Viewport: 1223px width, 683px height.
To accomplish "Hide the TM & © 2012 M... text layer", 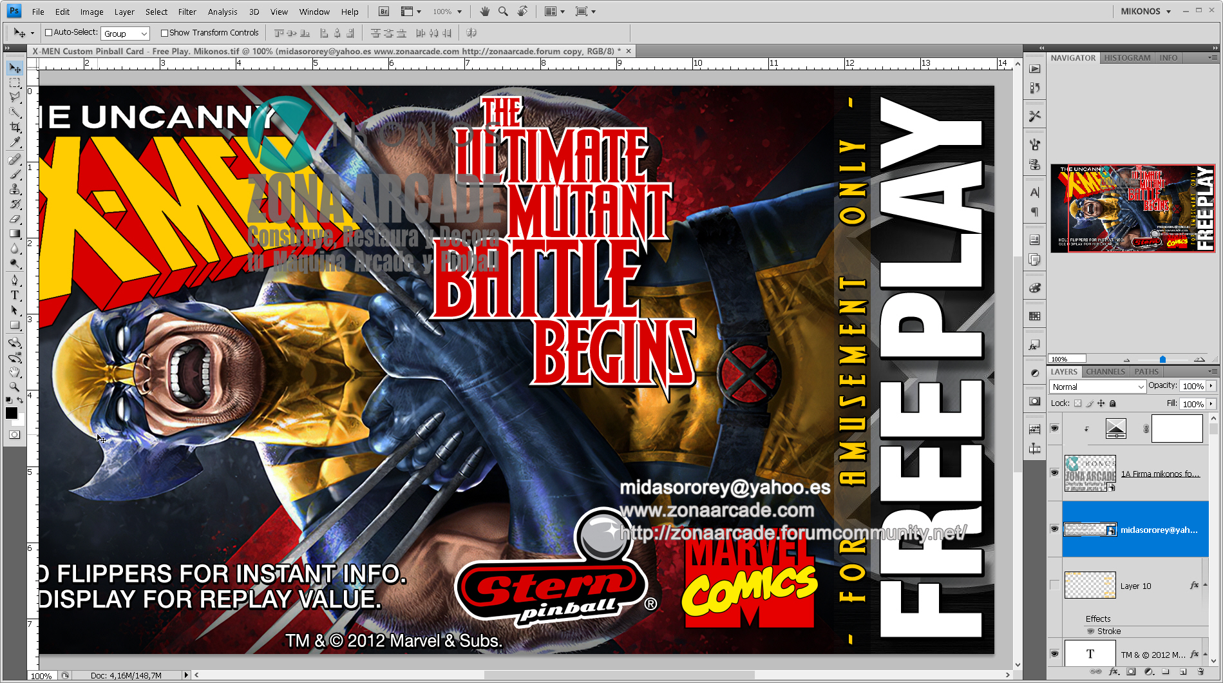I will [1054, 653].
